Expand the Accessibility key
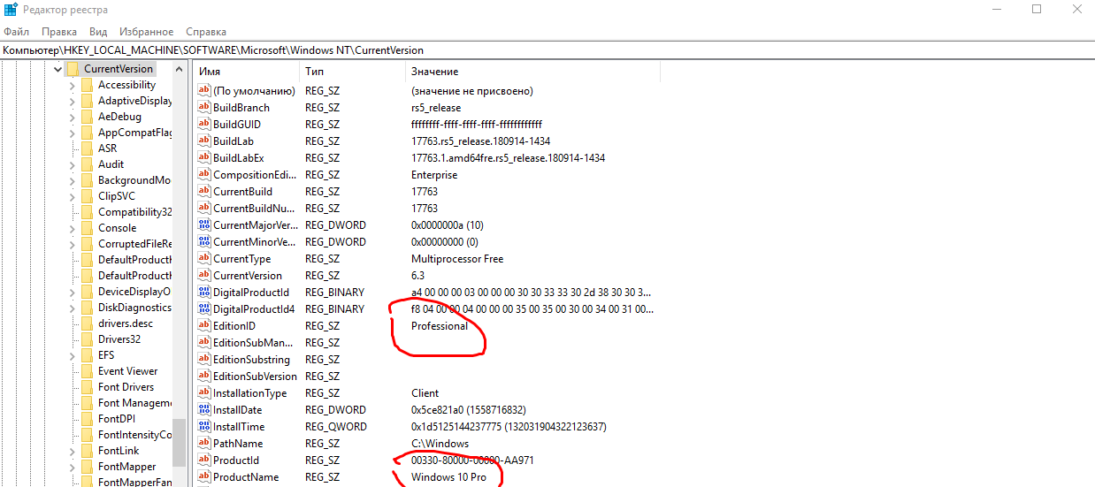This screenshot has height=487, width=1095. (73, 85)
